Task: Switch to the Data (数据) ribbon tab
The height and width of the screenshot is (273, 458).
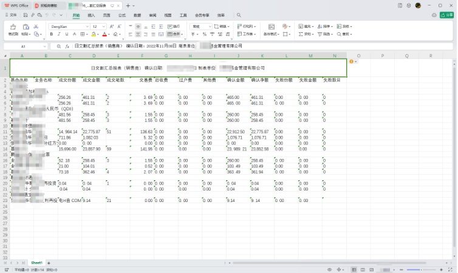Action: click(x=137, y=15)
